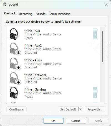
Task: Click the device list vertical scrollbar thumb
Action: point(102,47)
